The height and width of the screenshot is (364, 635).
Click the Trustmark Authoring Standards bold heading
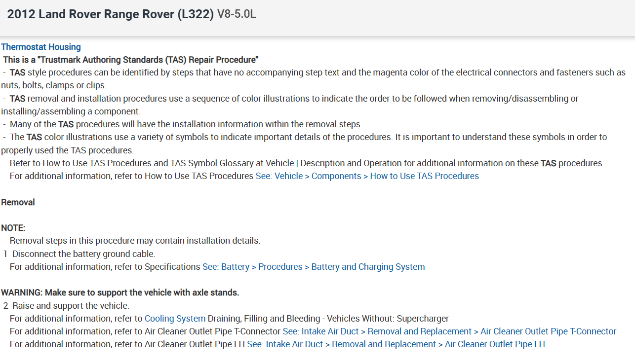pyautogui.click(x=131, y=60)
